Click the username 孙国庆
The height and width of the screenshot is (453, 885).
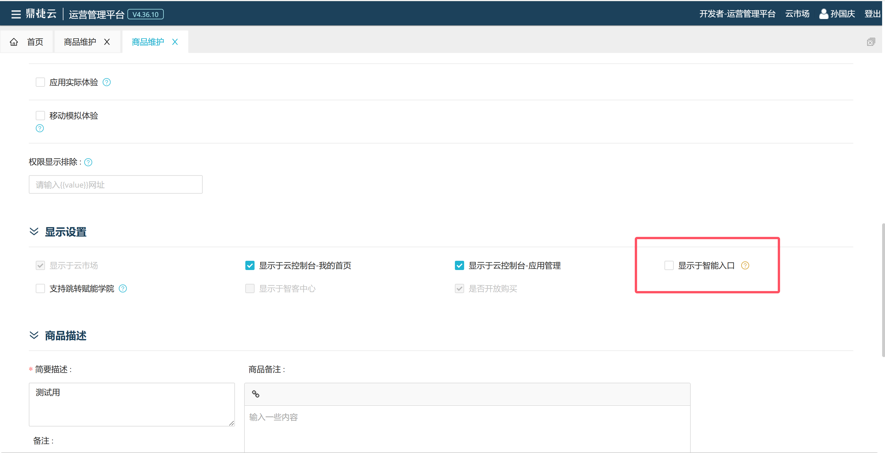tap(842, 14)
